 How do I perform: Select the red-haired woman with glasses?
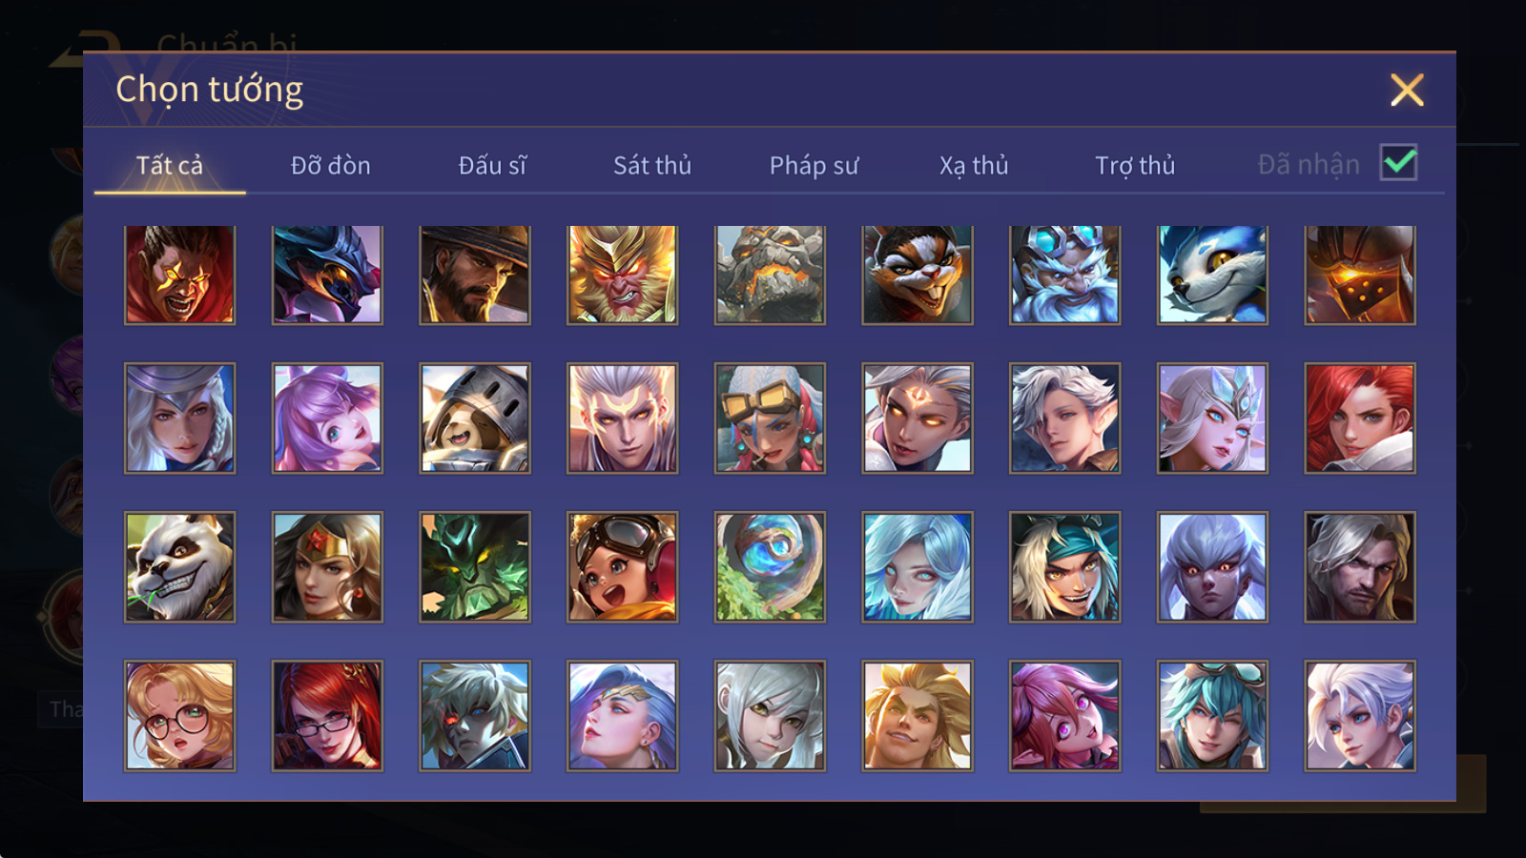pos(327,716)
